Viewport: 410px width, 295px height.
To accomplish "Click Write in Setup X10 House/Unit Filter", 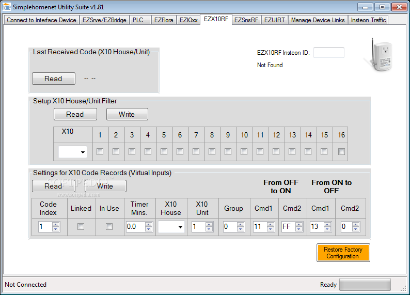I will (x=127, y=114).
